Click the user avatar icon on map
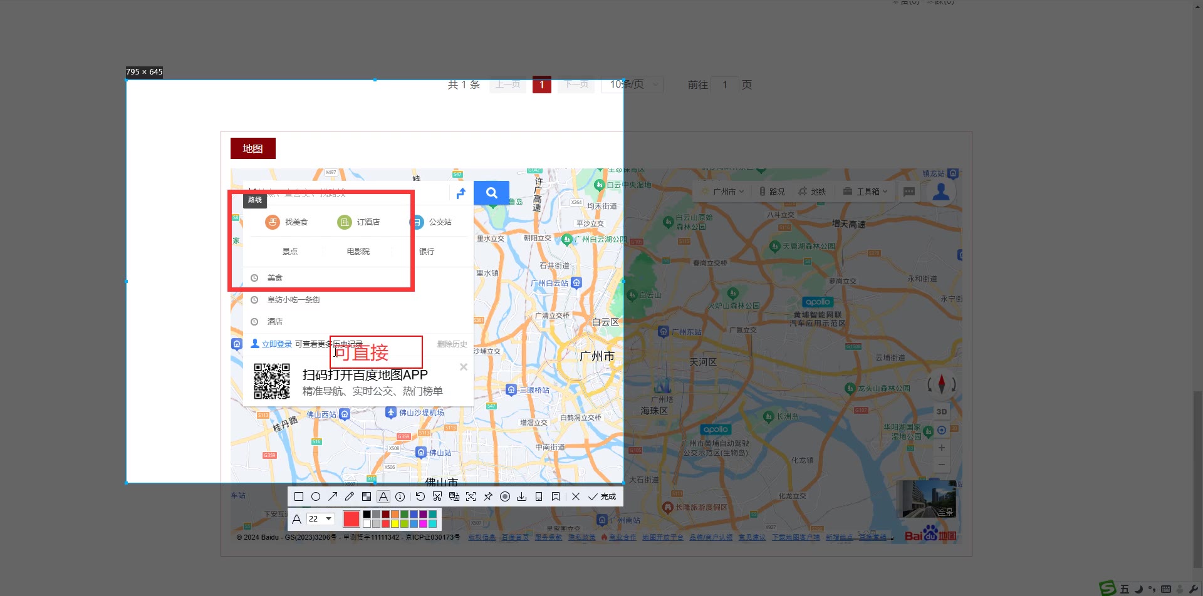 pyautogui.click(x=941, y=192)
